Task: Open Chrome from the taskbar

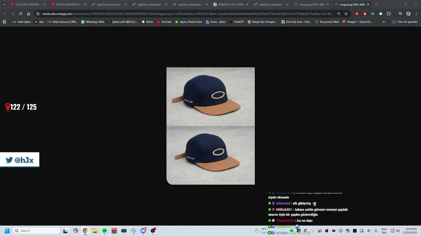Action: click(x=85, y=231)
